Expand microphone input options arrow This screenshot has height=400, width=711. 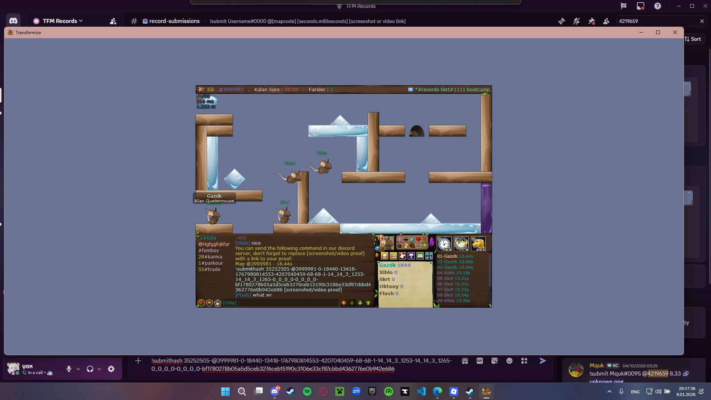(78, 369)
